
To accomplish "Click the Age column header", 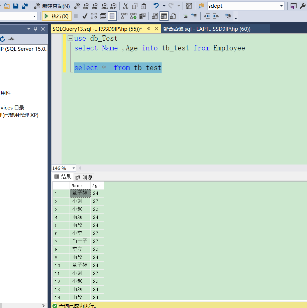I will click(x=97, y=186).
